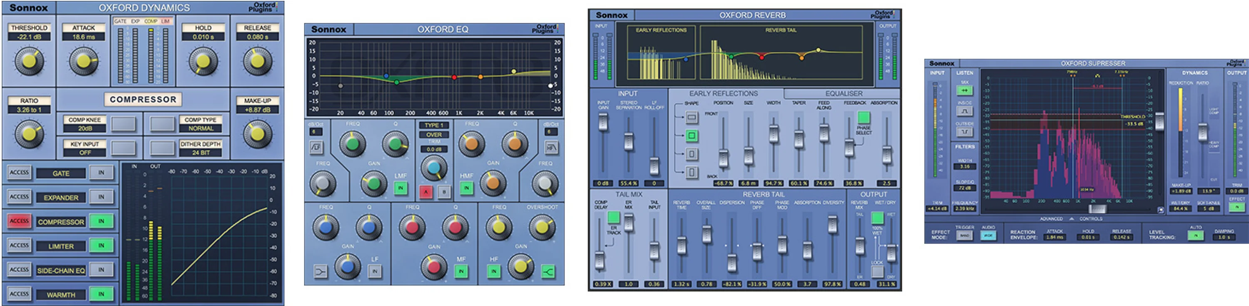Choose the green highlighted room shape in Oxford Reverb
The height and width of the screenshot is (306, 1249).
(x=692, y=136)
